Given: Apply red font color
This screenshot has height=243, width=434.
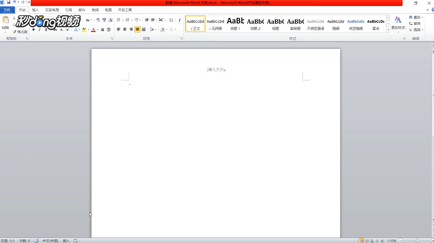Looking at the screenshot, I should (x=93, y=29).
